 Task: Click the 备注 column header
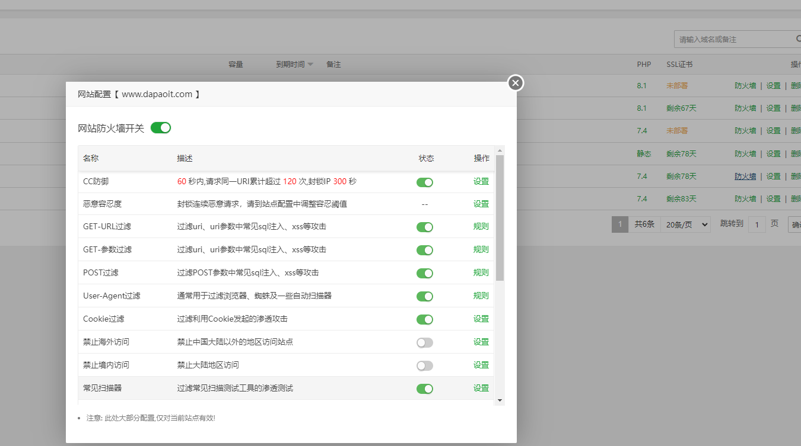(333, 65)
